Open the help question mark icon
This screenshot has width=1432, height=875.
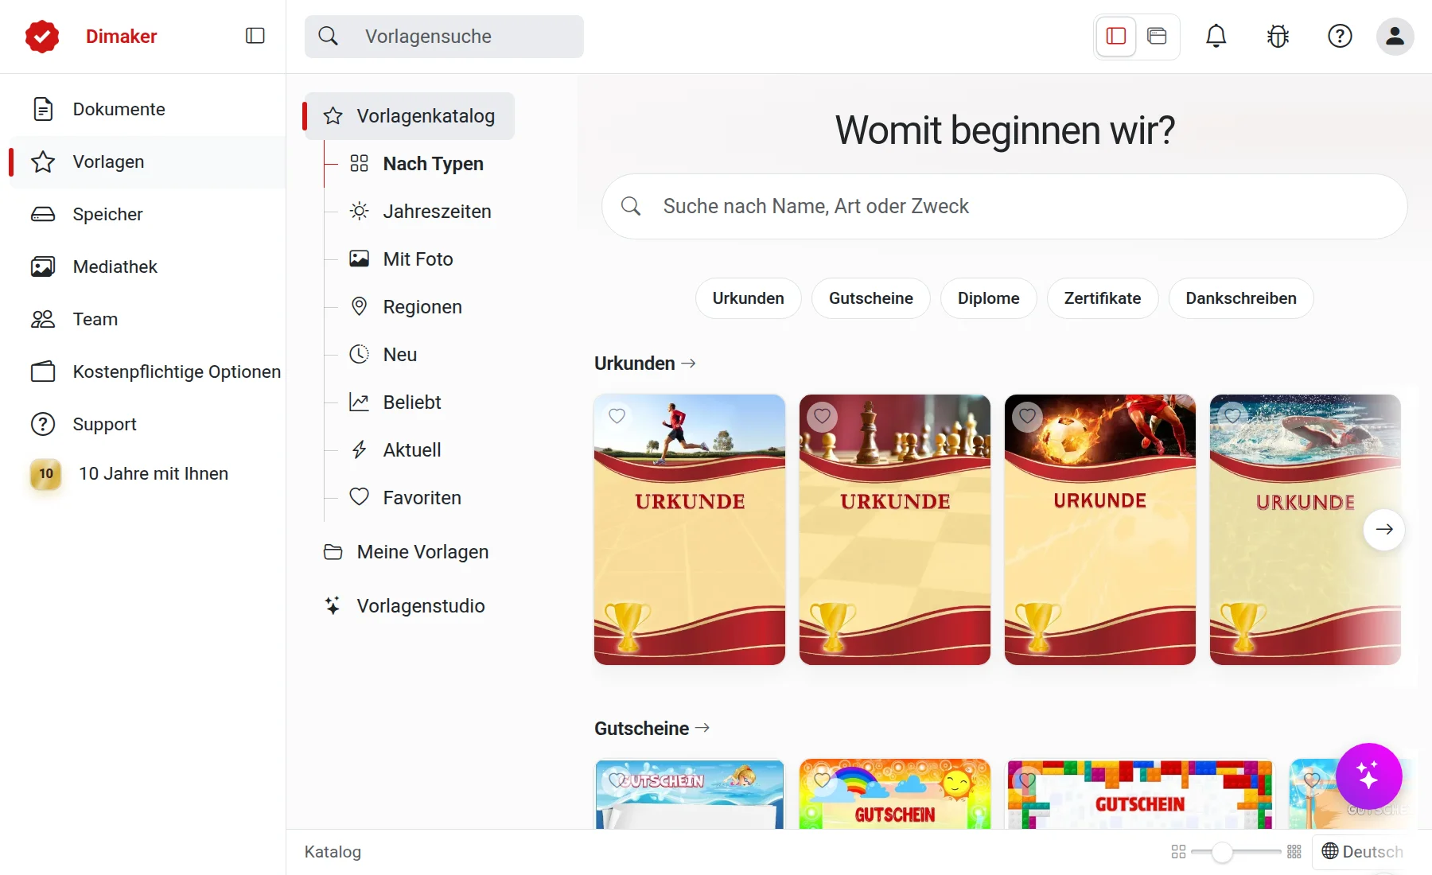point(1340,36)
